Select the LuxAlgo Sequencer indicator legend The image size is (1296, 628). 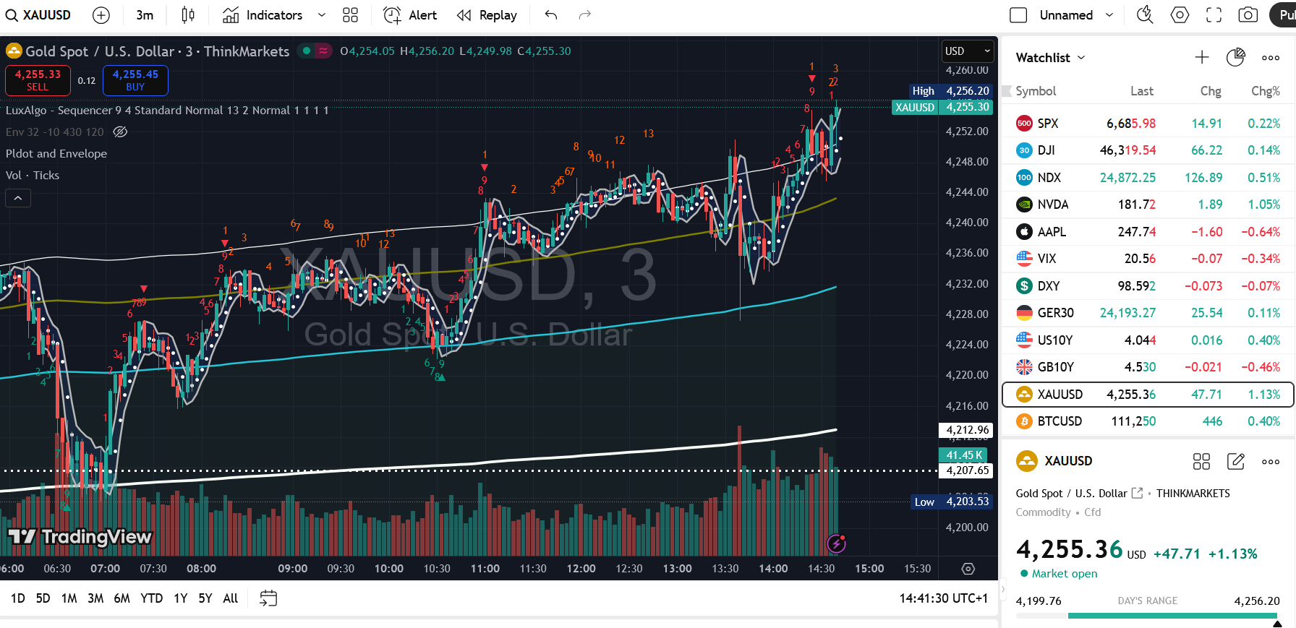coord(167,111)
